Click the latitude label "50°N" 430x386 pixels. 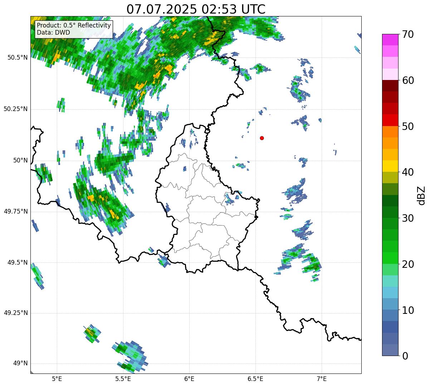[20, 160]
